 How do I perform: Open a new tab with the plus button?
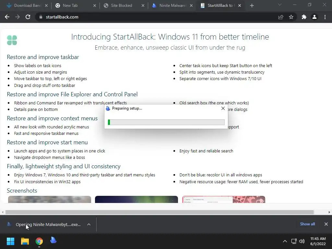click(x=252, y=6)
